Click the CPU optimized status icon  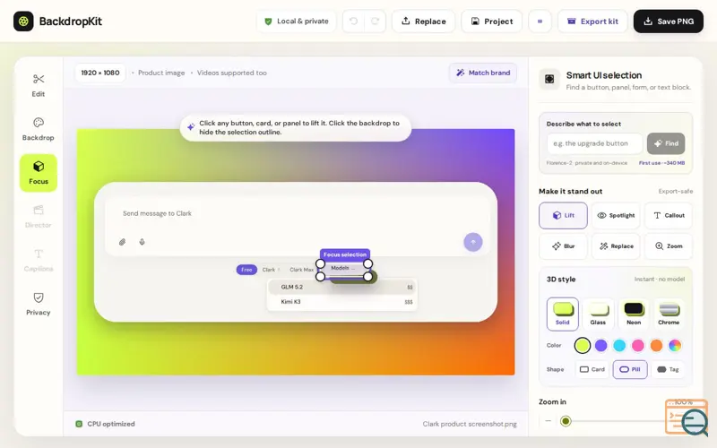(x=79, y=424)
